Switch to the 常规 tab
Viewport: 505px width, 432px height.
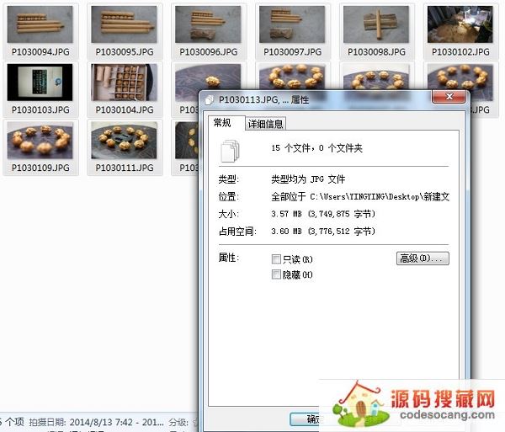click(x=222, y=123)
